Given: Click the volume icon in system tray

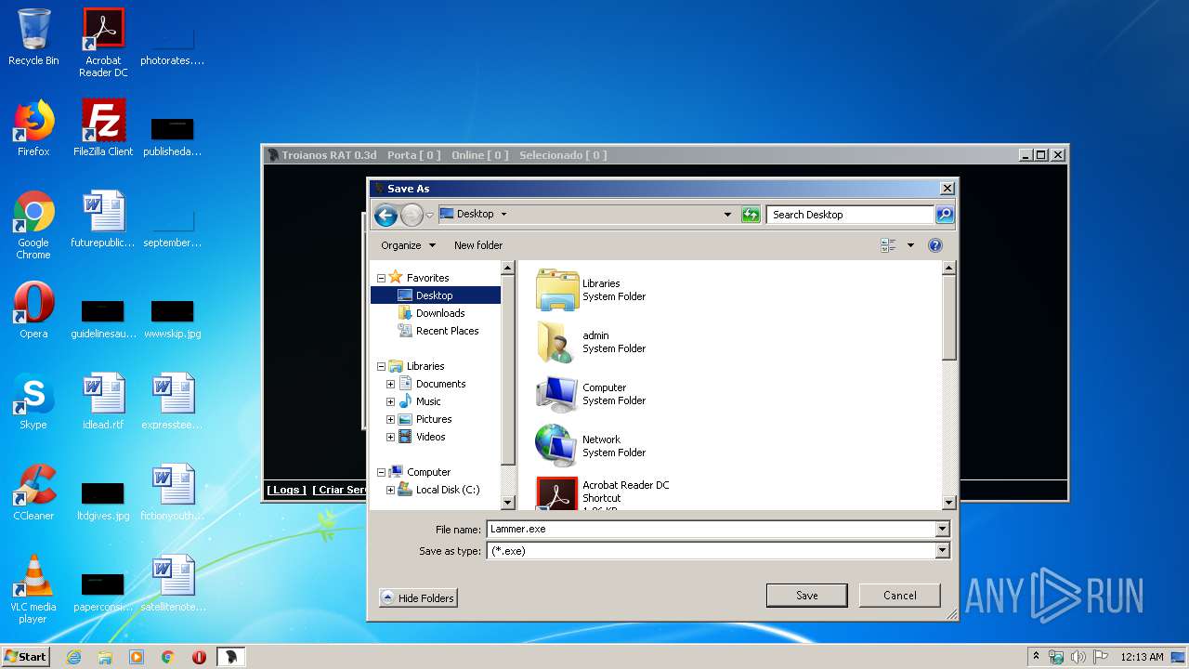Looking at the screenshot, I should (x=1078, y=657).
